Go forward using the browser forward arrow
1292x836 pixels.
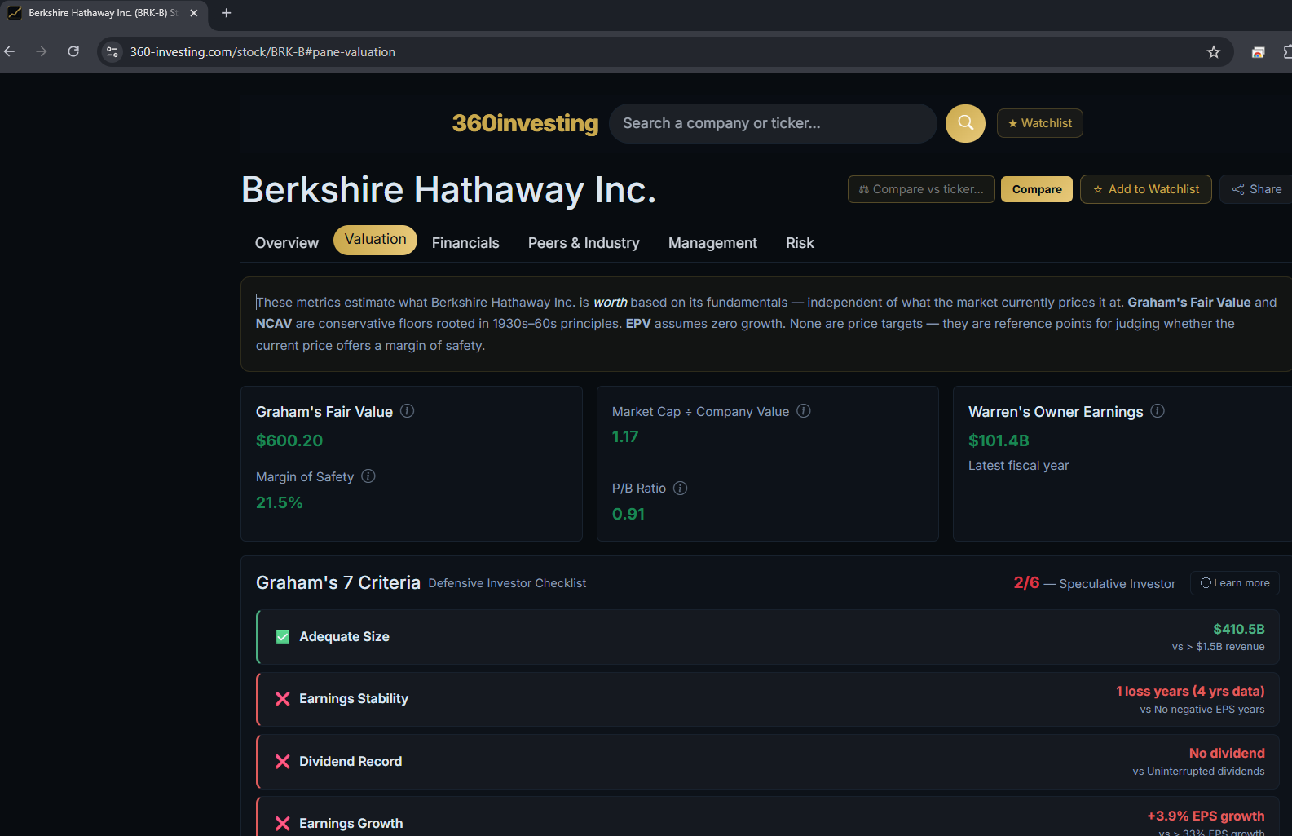(x=42, y=51)
